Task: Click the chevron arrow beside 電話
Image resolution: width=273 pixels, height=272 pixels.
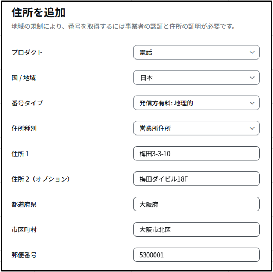Action: (x=252, y=52)
